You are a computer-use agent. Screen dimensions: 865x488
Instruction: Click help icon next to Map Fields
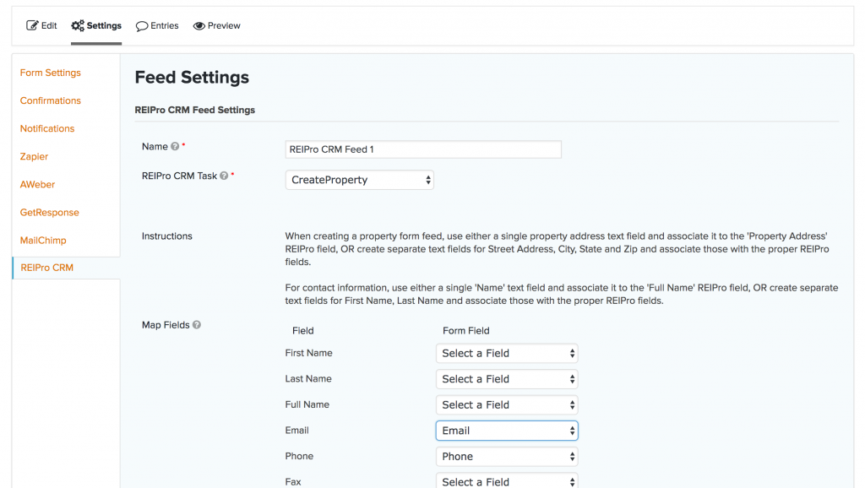coord(196,325)
